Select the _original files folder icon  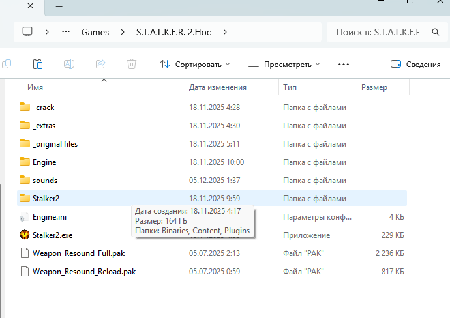pyautogui.click(x=25, y=143)
